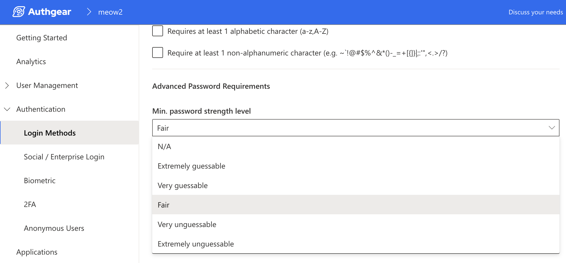Go to Analytics in the sidebar
The image size is (566, 263).
(31, 62)
